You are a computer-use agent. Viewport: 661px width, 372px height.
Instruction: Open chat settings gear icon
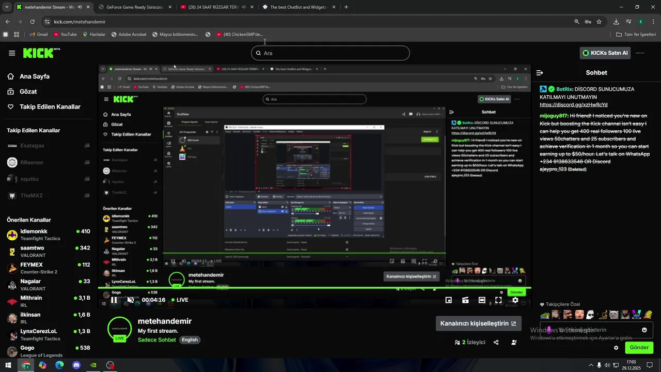(616, 348)
